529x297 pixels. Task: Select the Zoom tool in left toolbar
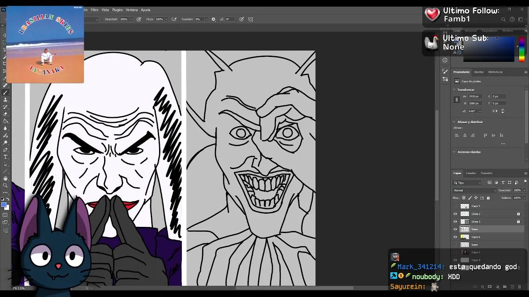point(5,185)
